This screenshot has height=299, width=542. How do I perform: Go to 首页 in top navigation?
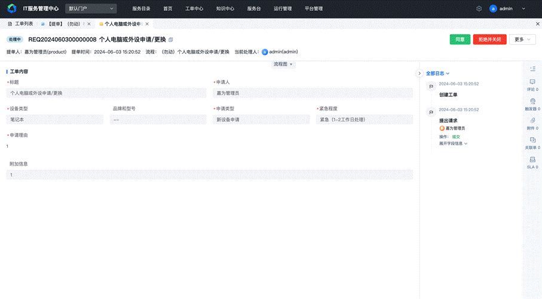coord(168,8)
